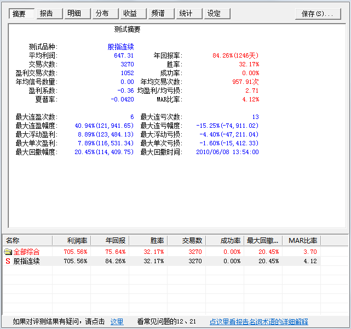The height and width of the screenshot is (329, 351).
Task: Click the 2010/06/08 13:54:00 drawdown time
Action: (x=227, y=152)
